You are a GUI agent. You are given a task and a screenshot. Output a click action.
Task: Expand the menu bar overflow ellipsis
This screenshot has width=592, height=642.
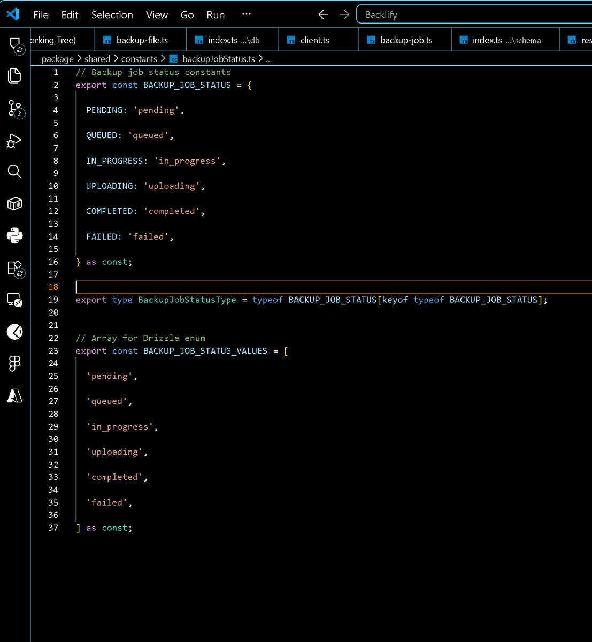click(246, 14)
